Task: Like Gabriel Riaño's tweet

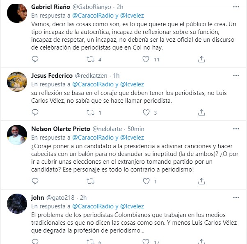Action: point(146,59)
